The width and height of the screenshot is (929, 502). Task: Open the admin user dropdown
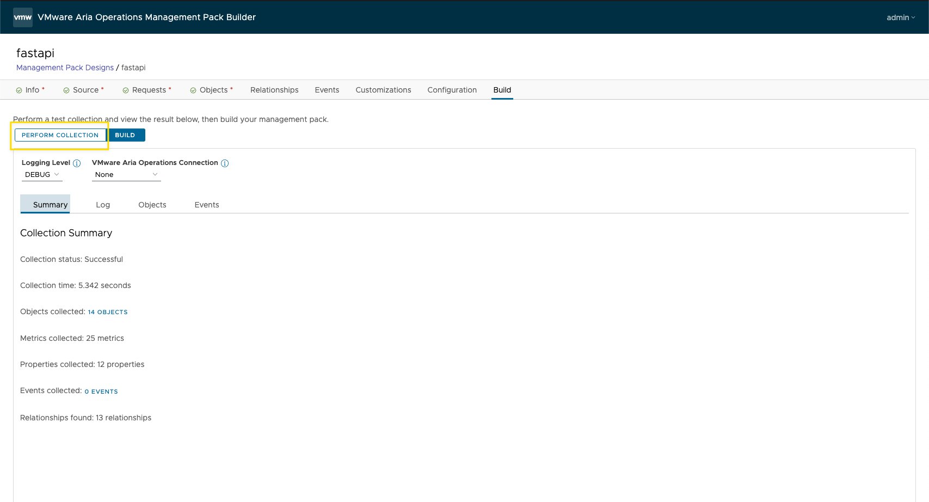[900, 17]
